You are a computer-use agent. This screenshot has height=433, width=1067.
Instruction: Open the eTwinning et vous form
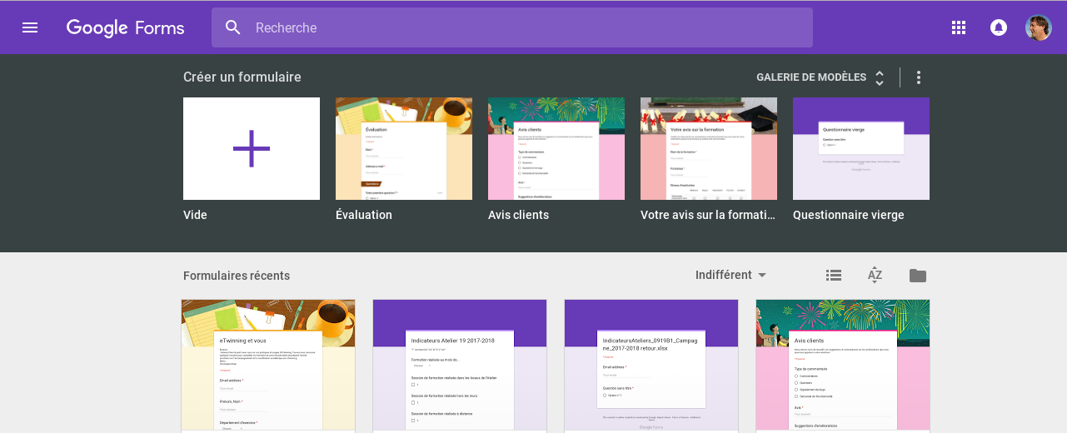click(x=268, y=365)
